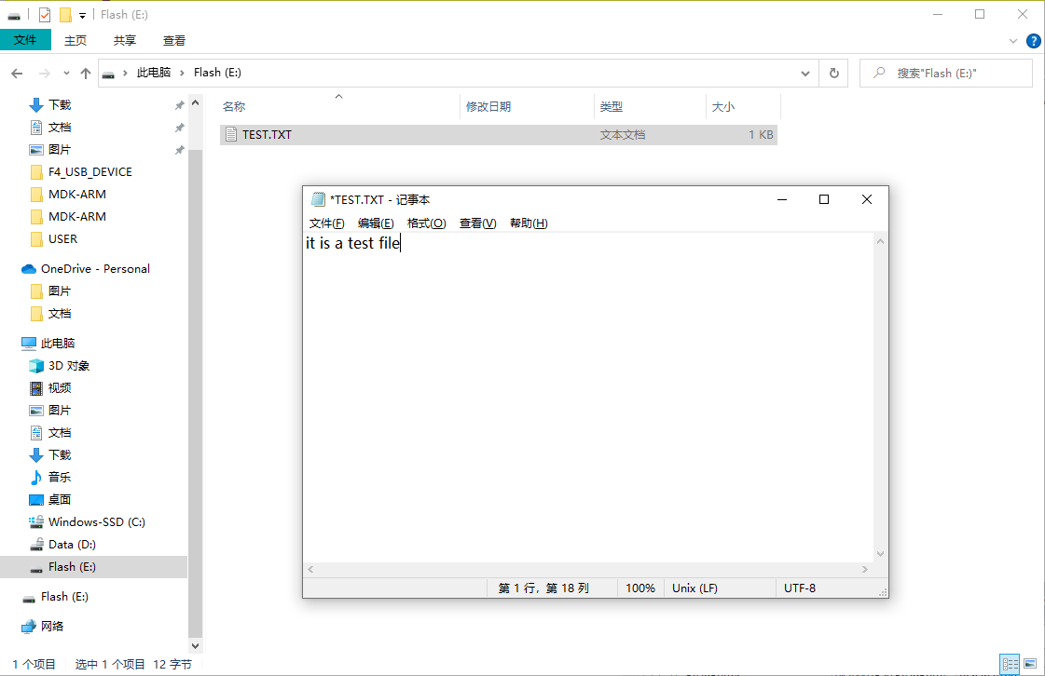Switch to details view via the status bar icon
The width and height of the screenshot is (1045, 676).
1011,664
